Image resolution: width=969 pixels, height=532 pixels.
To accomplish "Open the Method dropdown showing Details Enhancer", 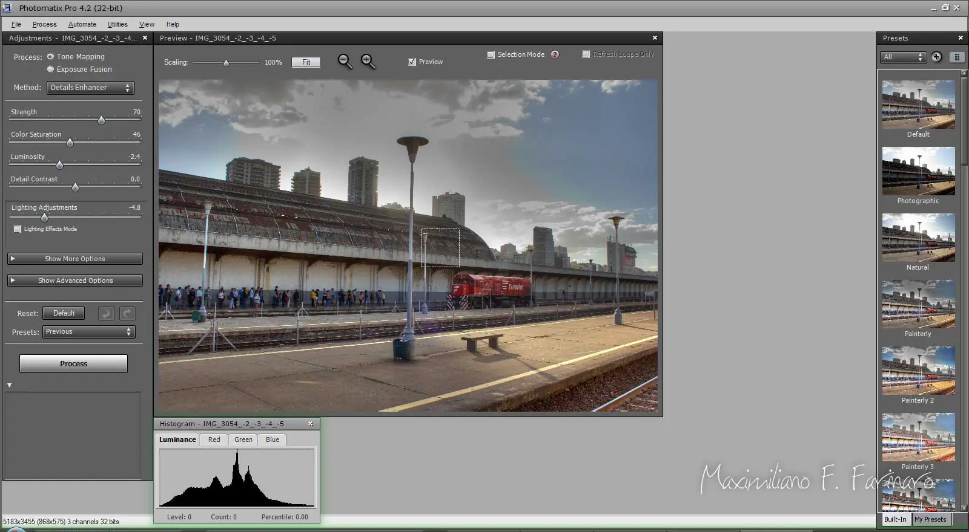I will pos(90,88).
